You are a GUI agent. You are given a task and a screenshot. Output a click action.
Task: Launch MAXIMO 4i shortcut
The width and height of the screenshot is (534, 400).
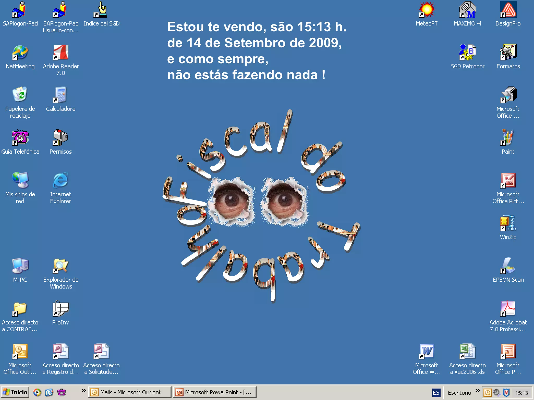(x=467, y=10)
